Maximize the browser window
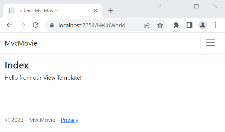 pos(196,7)
